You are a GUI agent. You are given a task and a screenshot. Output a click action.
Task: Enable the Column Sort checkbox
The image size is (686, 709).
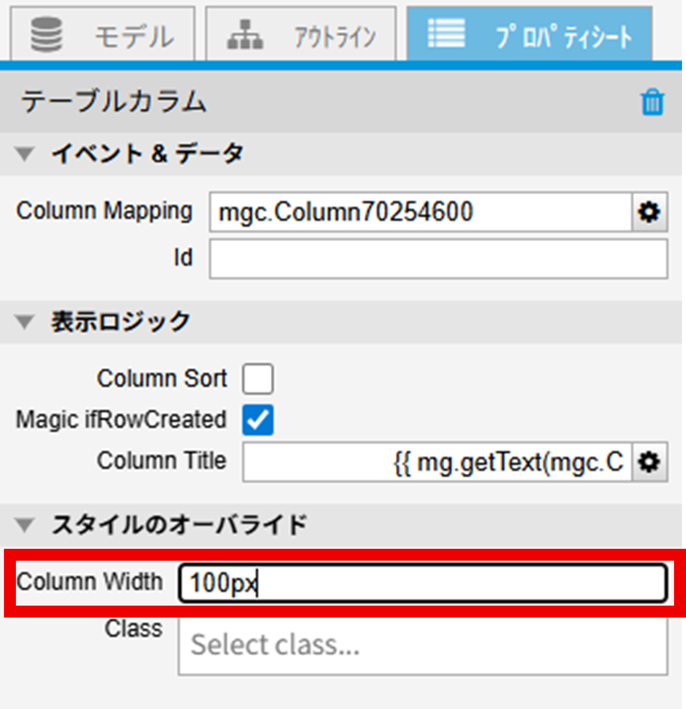tap(257, 379)
